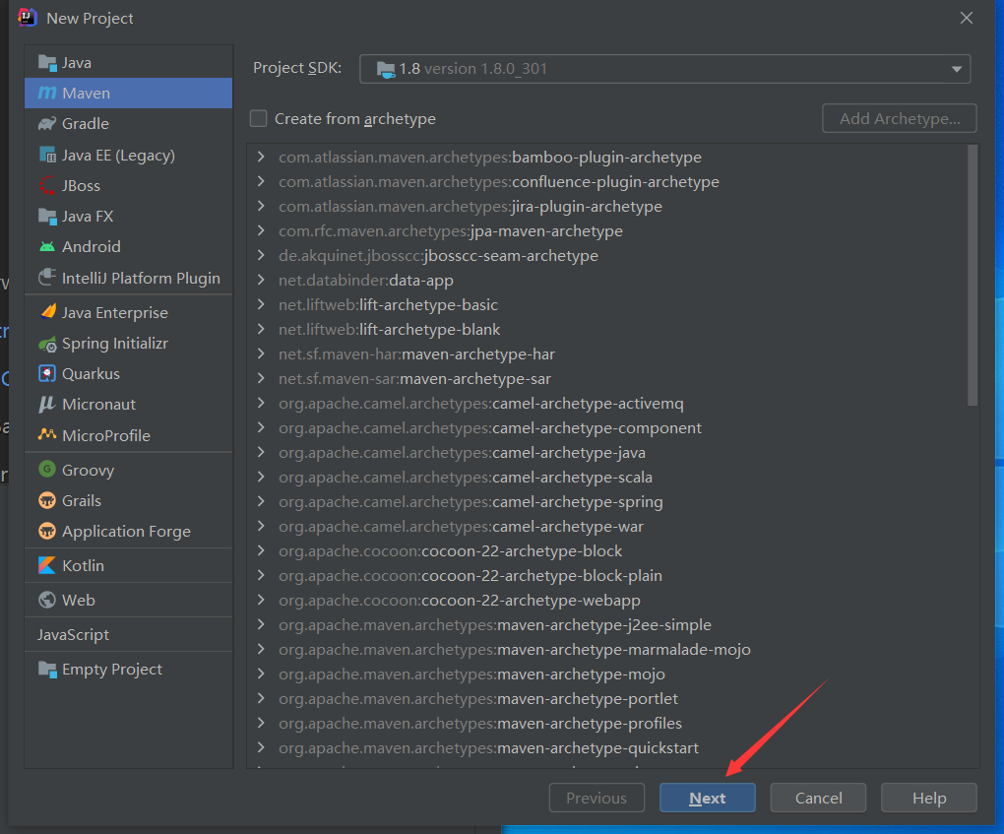Click the Micronaut mu icon
The image size is (1004, 834).
[47, 404]
